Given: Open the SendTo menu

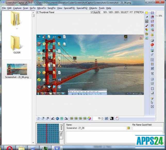Looking at the screenshot, I should coord(52,8).
